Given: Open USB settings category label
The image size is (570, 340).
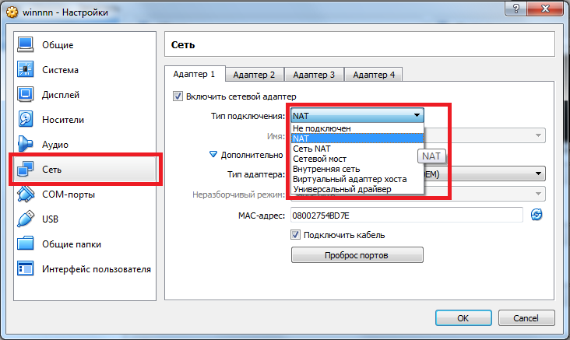Looking at the screenshot, I should (x=50, y=219).
